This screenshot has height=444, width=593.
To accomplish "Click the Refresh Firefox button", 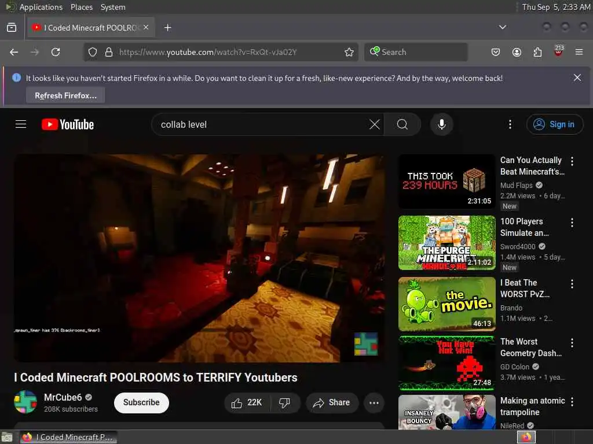I will click(65, 95).
